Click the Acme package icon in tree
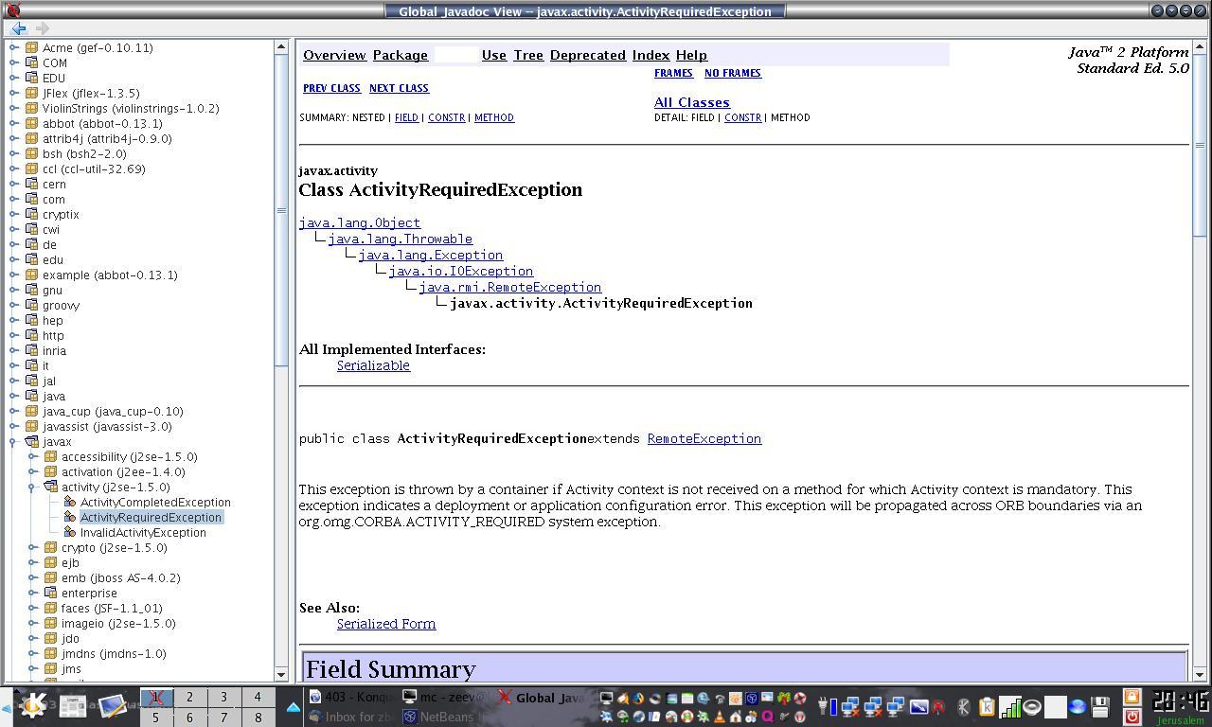1212x727 pixels. 31,48
